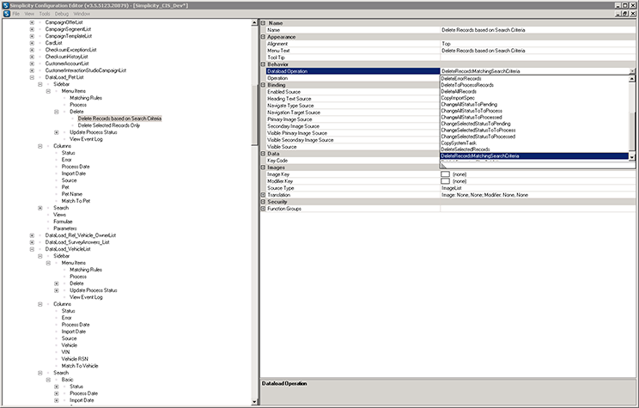Expand the Translation property row
The height and width of the screenshot is (408, 639).
coord(264,195)
